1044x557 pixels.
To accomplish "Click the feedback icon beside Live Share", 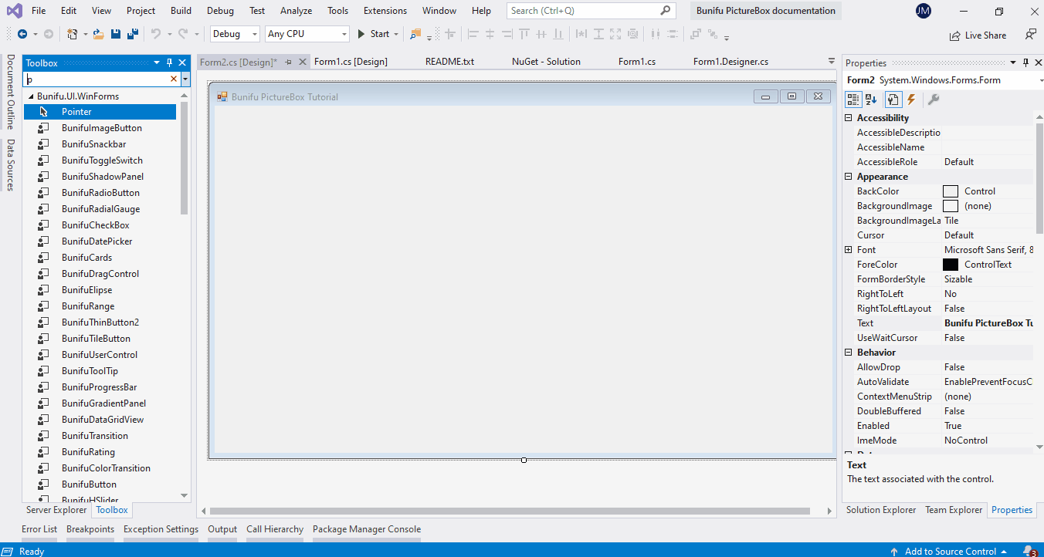I will pyautogui.click(x=1030, y=35).
